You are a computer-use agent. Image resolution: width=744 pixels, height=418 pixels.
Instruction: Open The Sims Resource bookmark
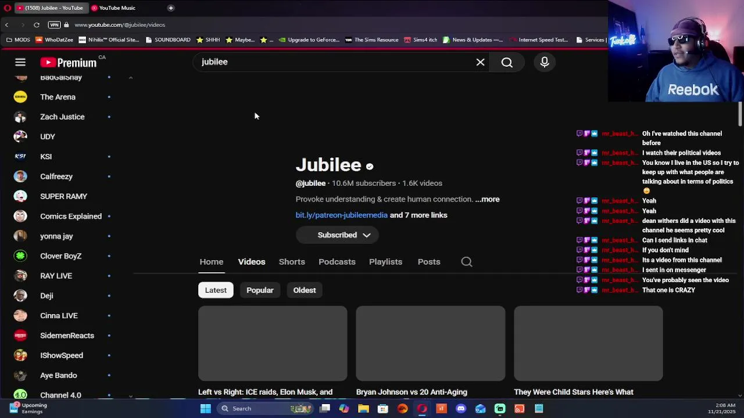click(371, 40)
